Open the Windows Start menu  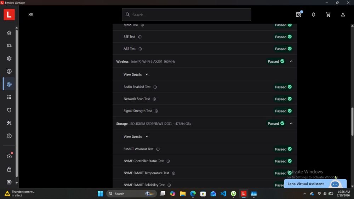pos(101,194)
